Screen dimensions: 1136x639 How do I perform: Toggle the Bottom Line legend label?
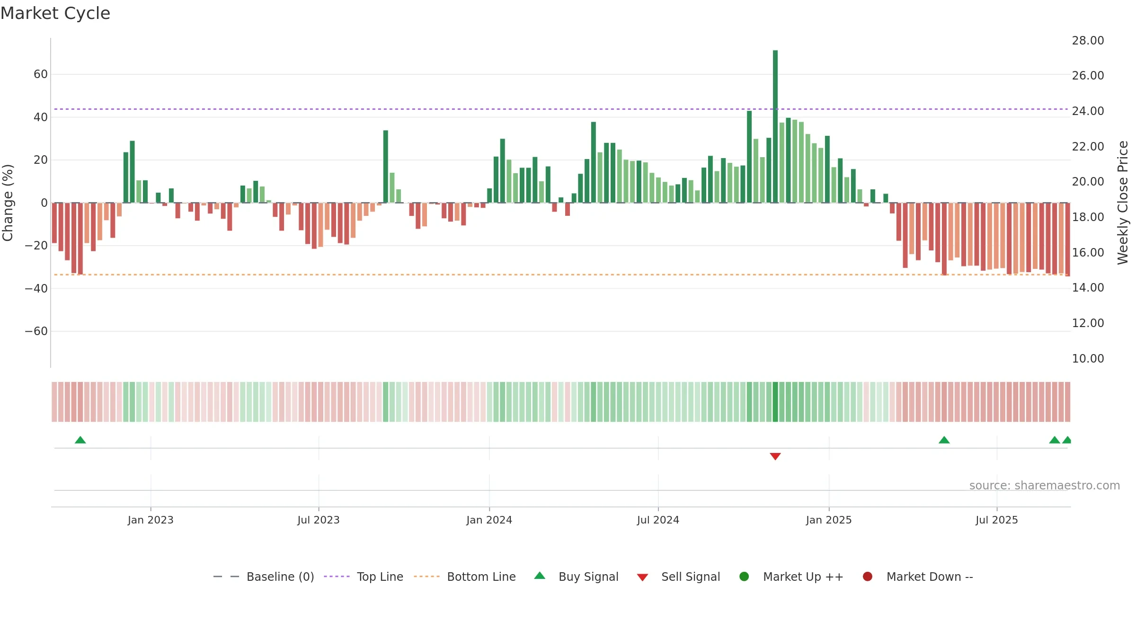tap(481, 577)
